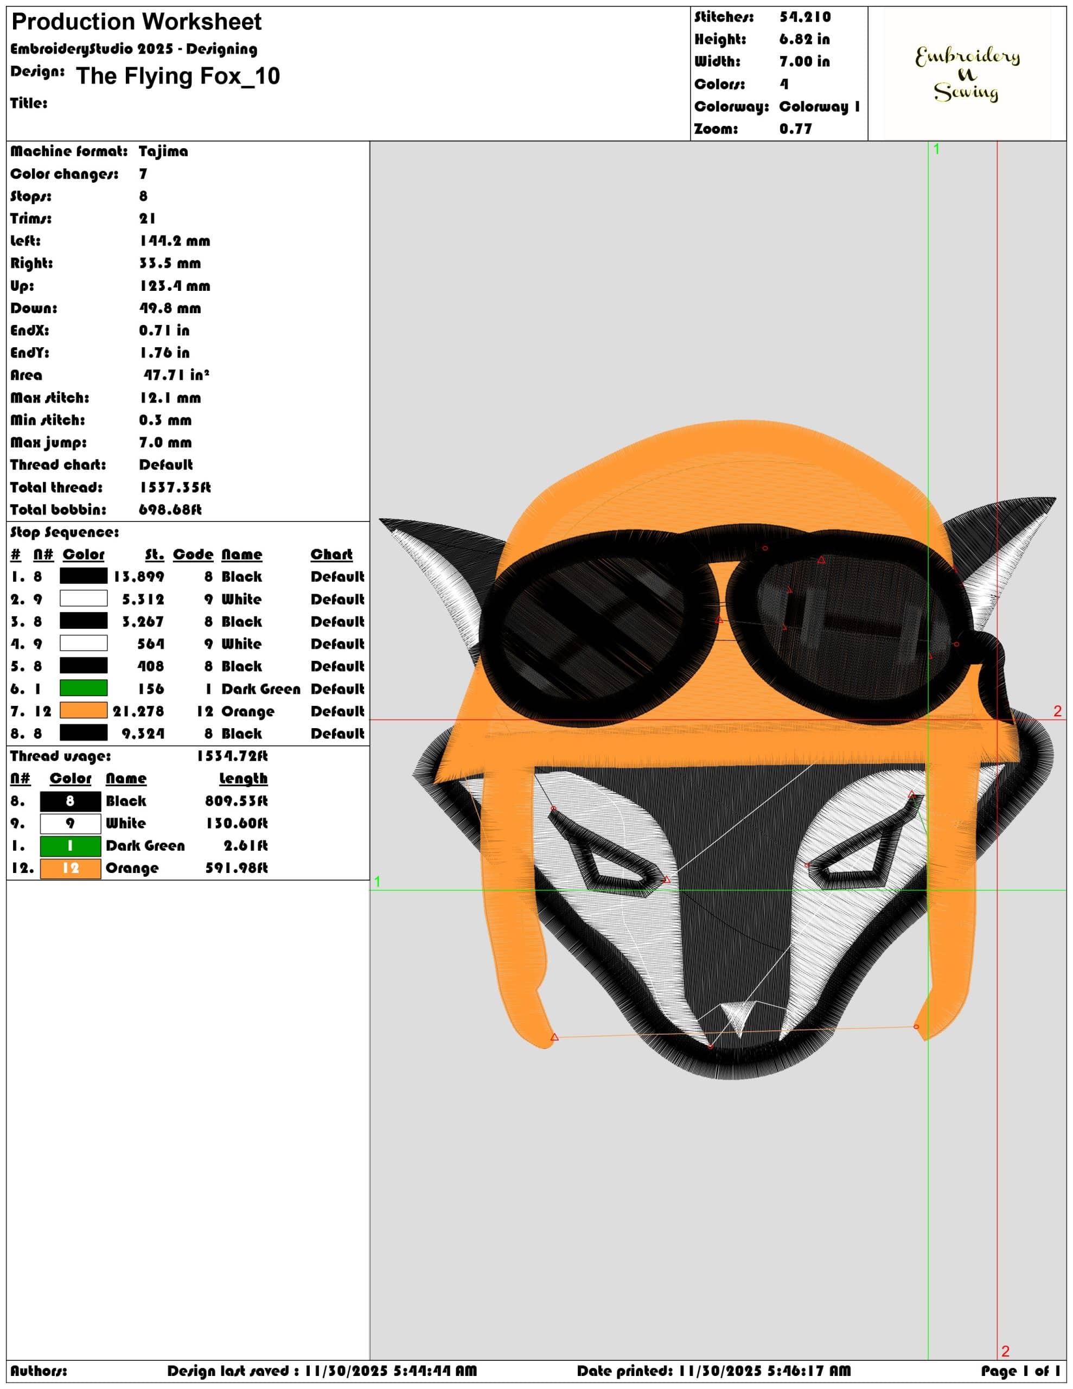
Task: Click stitch count 564 in stop row 4
Action: point(151,644)
